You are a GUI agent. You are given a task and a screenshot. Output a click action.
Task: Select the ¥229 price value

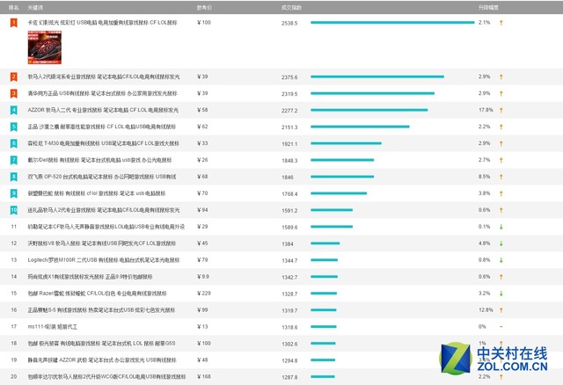point(204,294)
